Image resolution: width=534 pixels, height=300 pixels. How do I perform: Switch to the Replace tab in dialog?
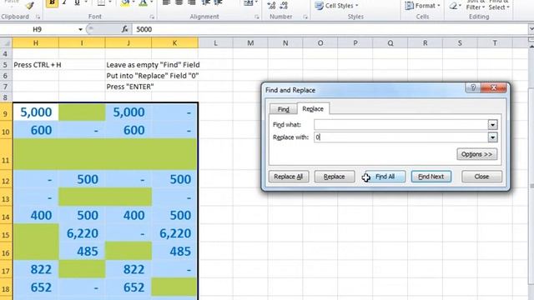coord(313,109)
